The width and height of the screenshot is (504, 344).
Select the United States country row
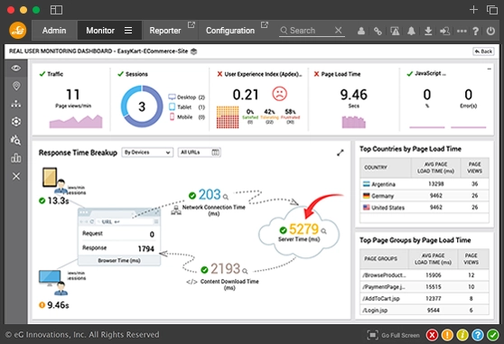pyautogui.click(x=425, y=208)
